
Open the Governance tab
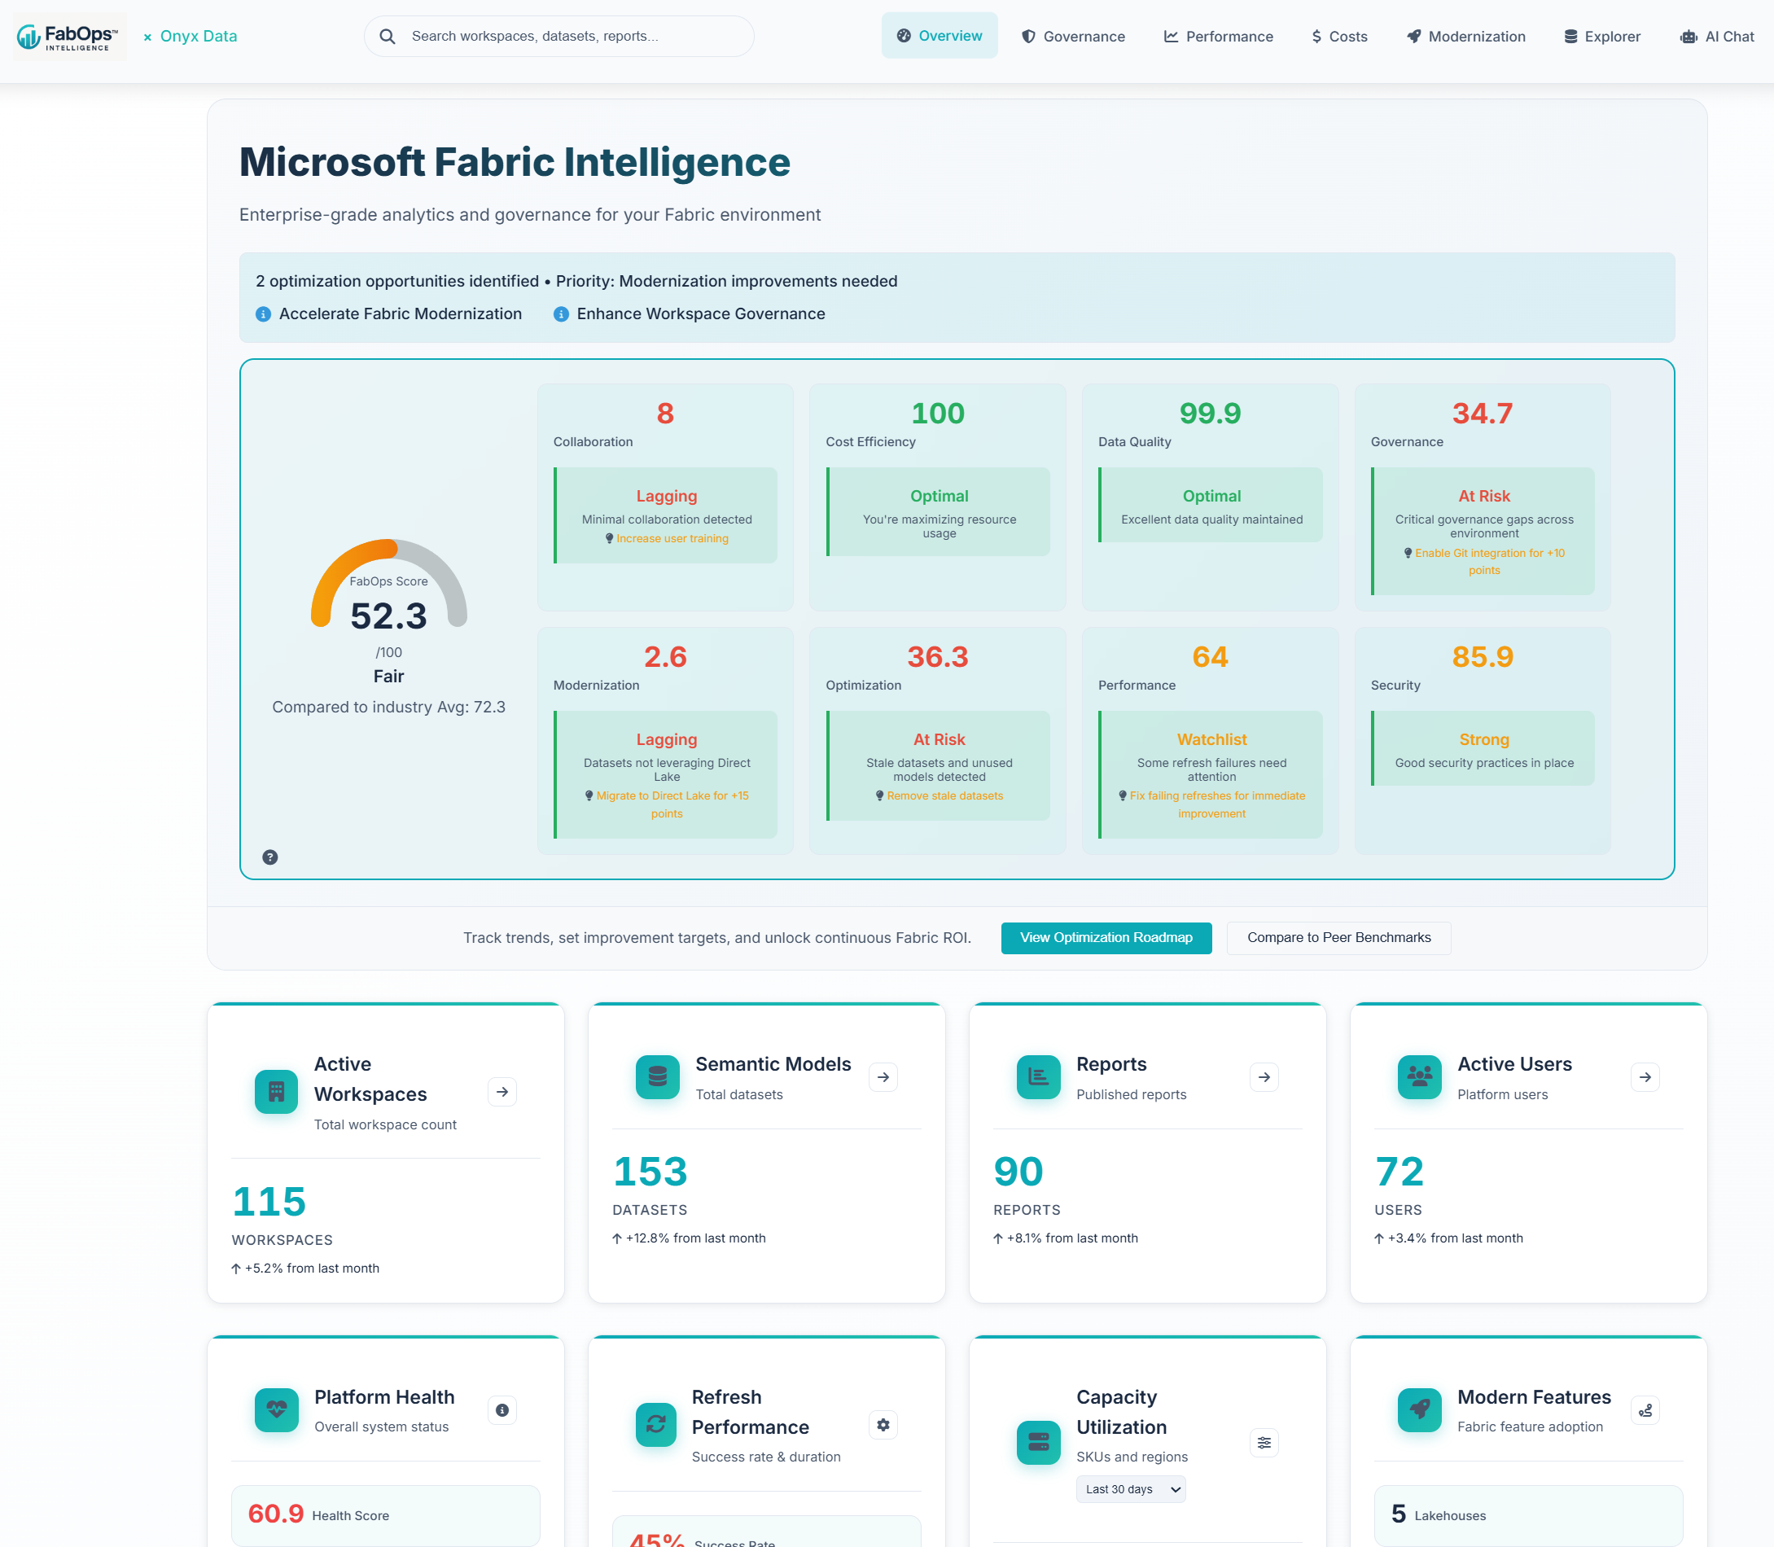click(x=1073, y=37)
